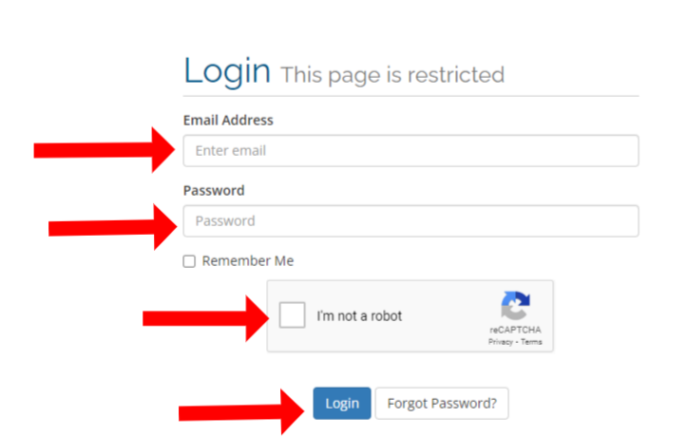Click the large Login page heading
The height and width of the screenshot is (437, 687).
[227, 71]
